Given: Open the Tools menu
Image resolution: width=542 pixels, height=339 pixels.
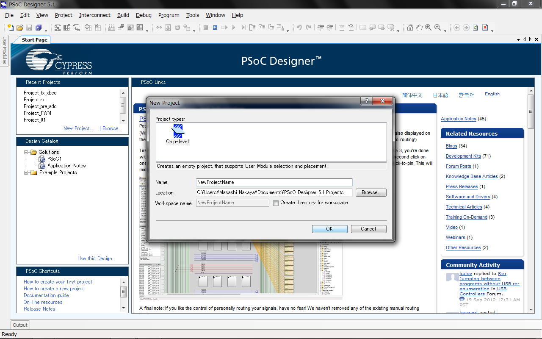Looking at the screenshot, I should (193, 15).
